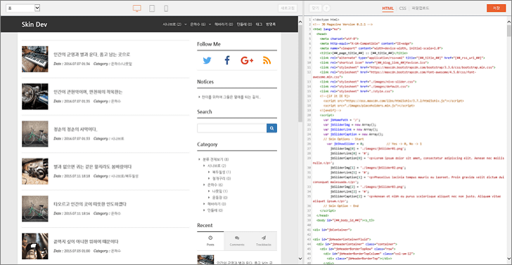Open the motorcycle headlight post thumbnail
The width and height of the screenshot is (512, 265).
tap(35, 96)
